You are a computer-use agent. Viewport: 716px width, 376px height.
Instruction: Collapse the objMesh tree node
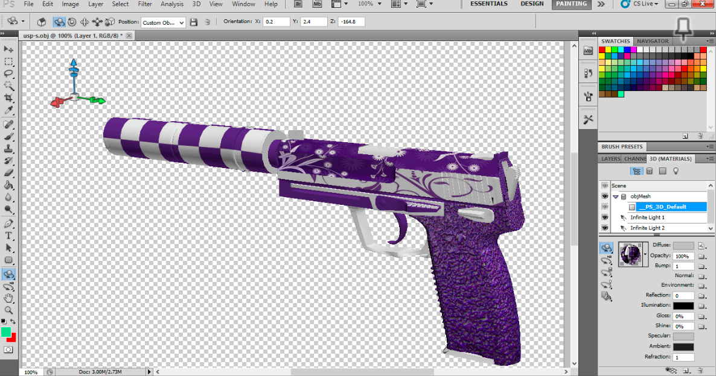[616, 196]
